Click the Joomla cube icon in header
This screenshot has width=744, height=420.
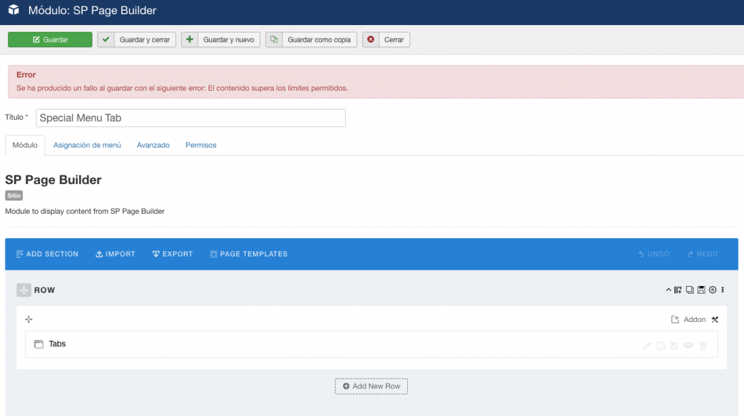coord(14,10)
